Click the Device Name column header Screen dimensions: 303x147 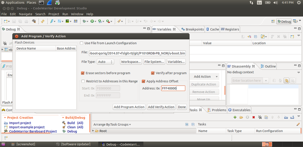coord(35,48)
